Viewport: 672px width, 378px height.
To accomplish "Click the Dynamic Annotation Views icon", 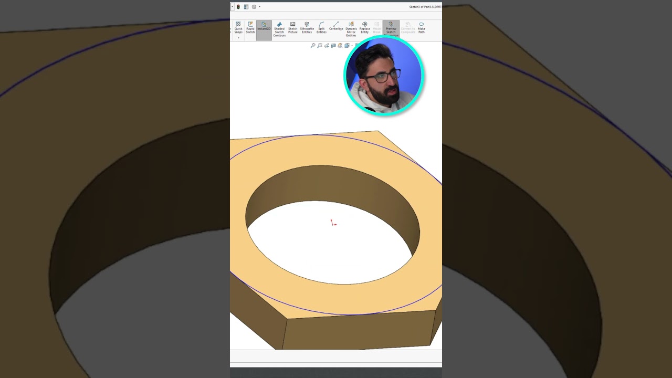I will tap(340, 46).
